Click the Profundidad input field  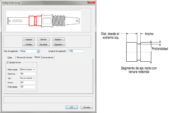click(x=27, y=87)
